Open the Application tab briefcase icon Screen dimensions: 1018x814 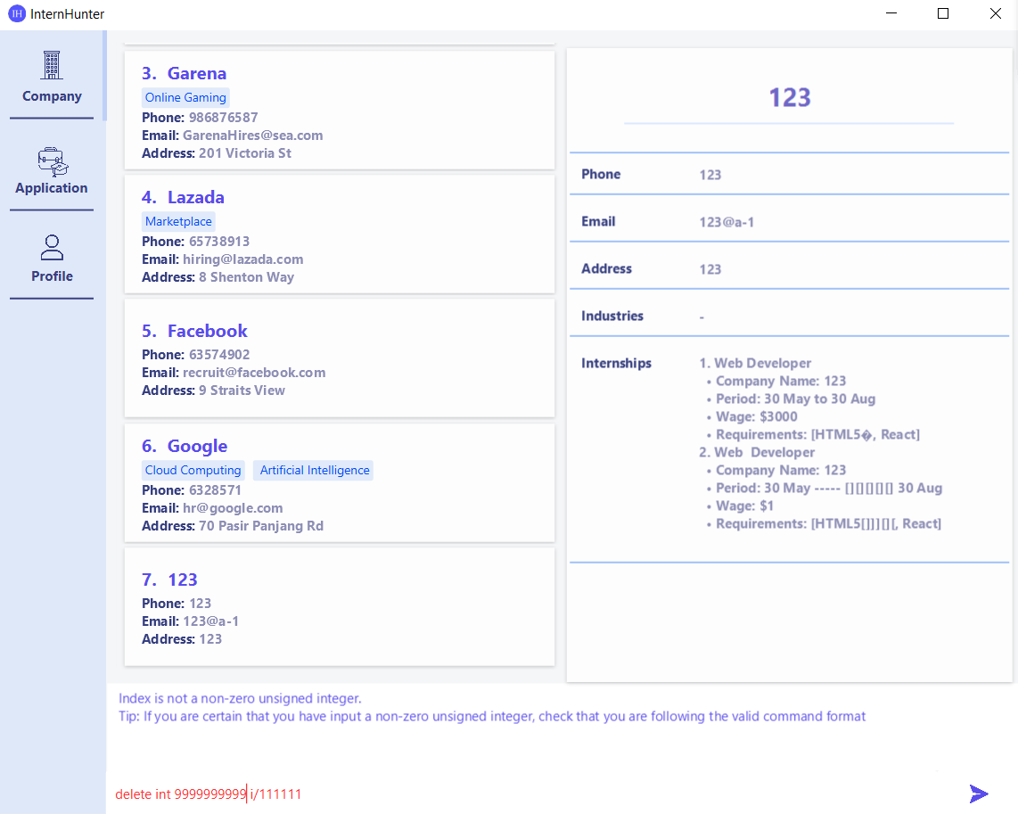pos(52,161)
